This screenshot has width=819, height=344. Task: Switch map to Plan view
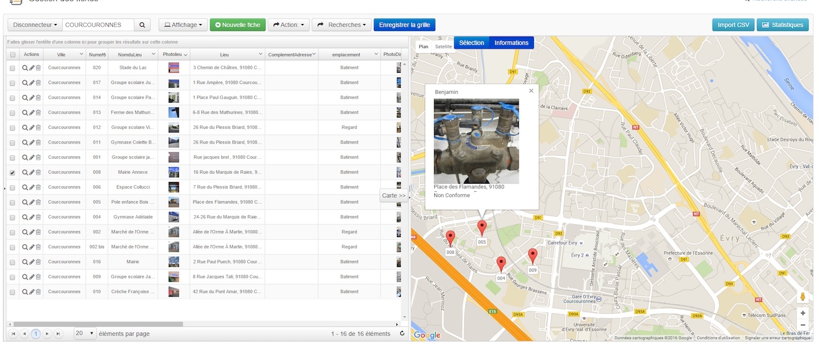click(423, 46)
